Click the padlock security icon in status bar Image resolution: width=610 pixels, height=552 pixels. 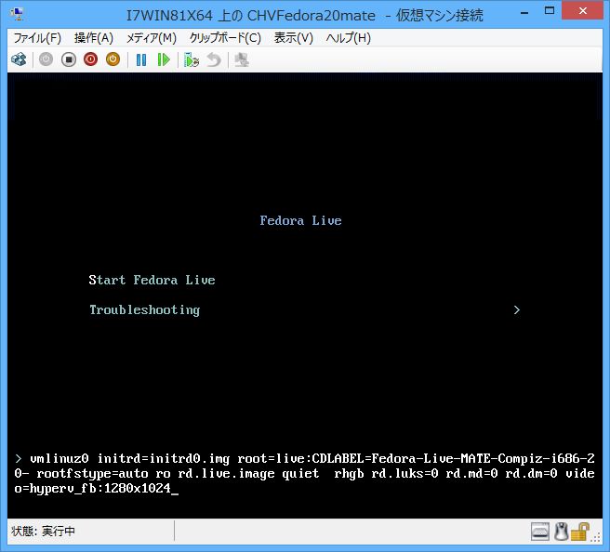click(579, 532)
